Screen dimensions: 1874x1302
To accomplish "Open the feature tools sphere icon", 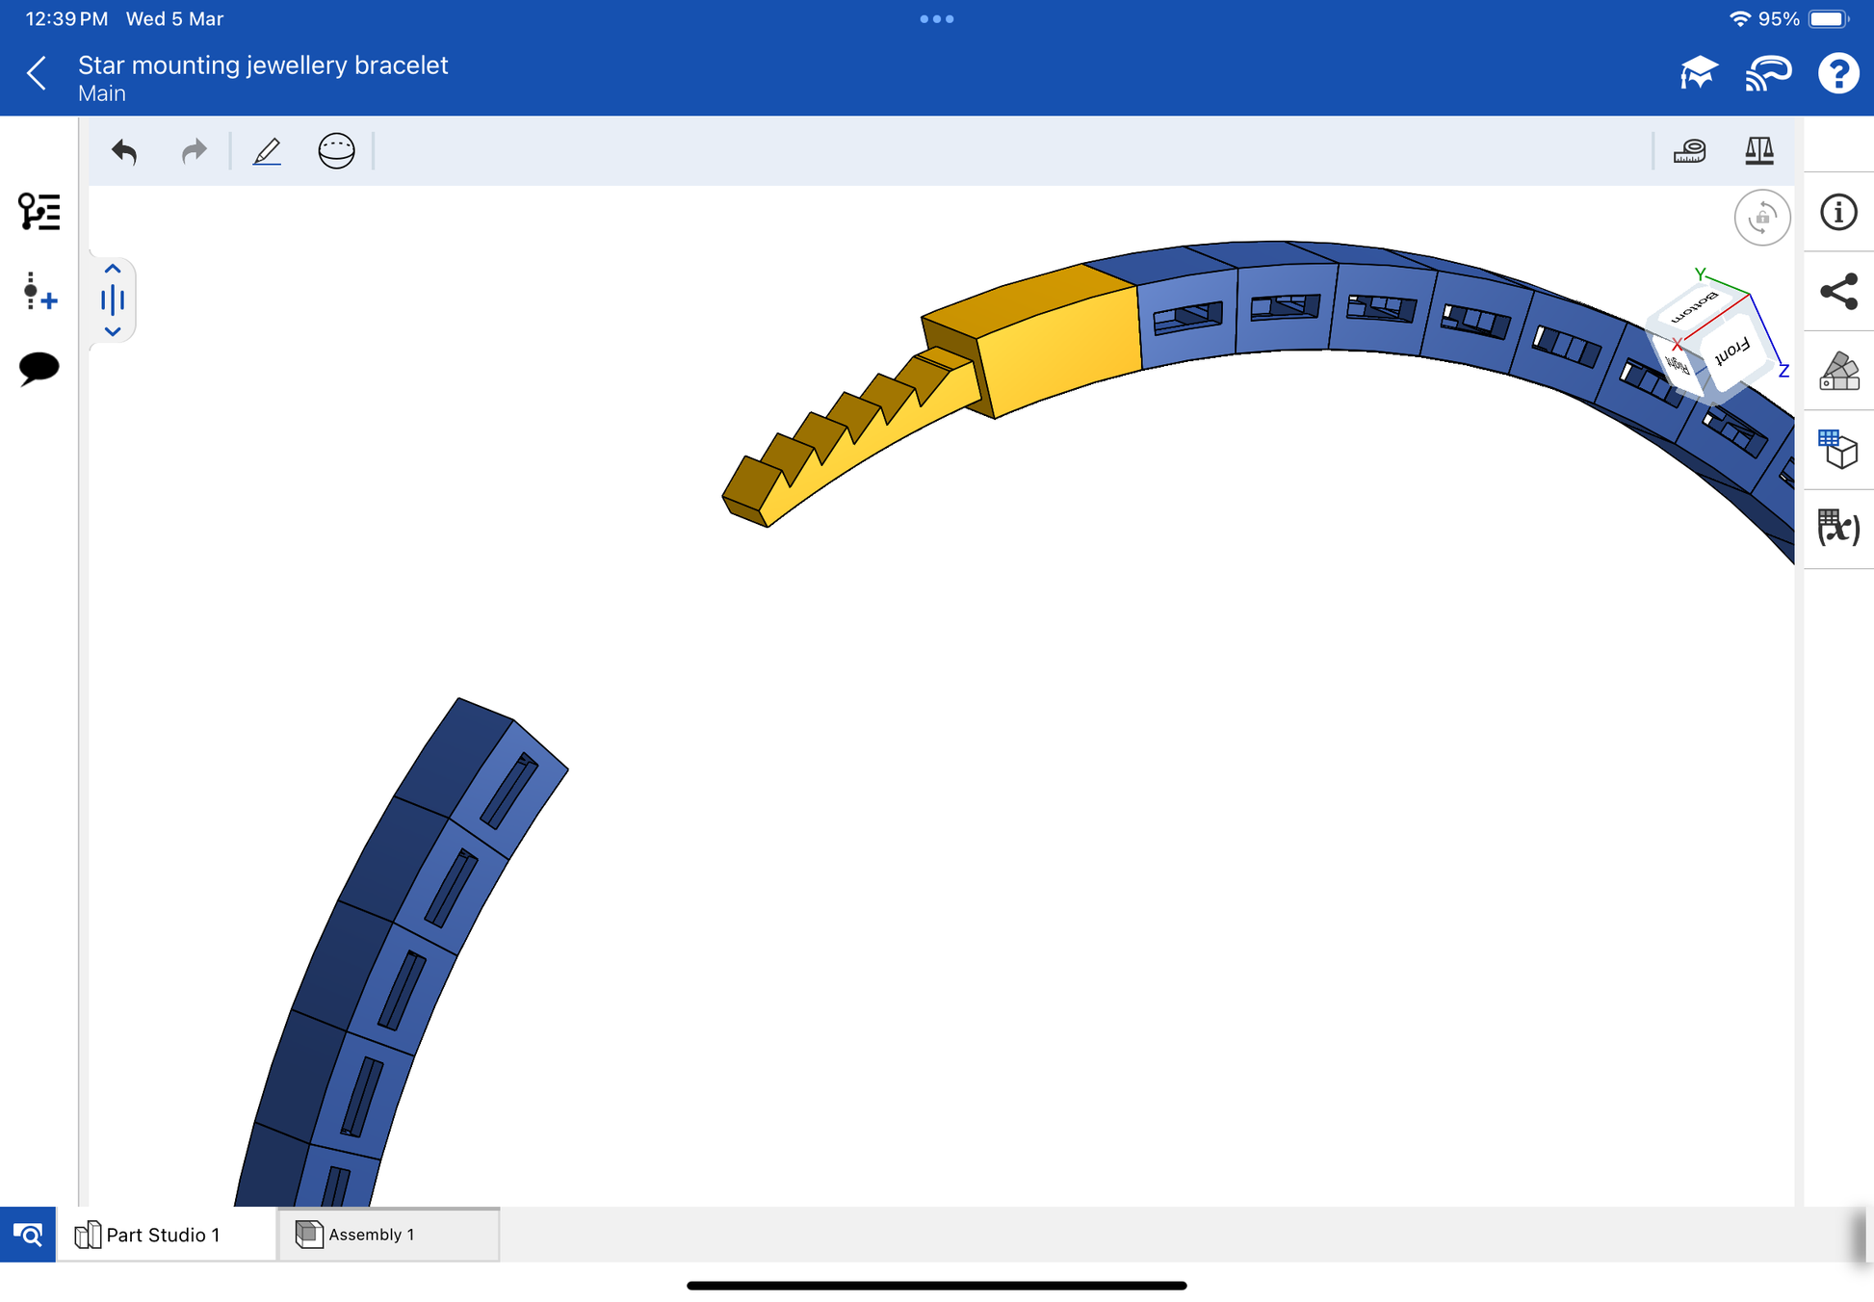I will coord(336,151).
